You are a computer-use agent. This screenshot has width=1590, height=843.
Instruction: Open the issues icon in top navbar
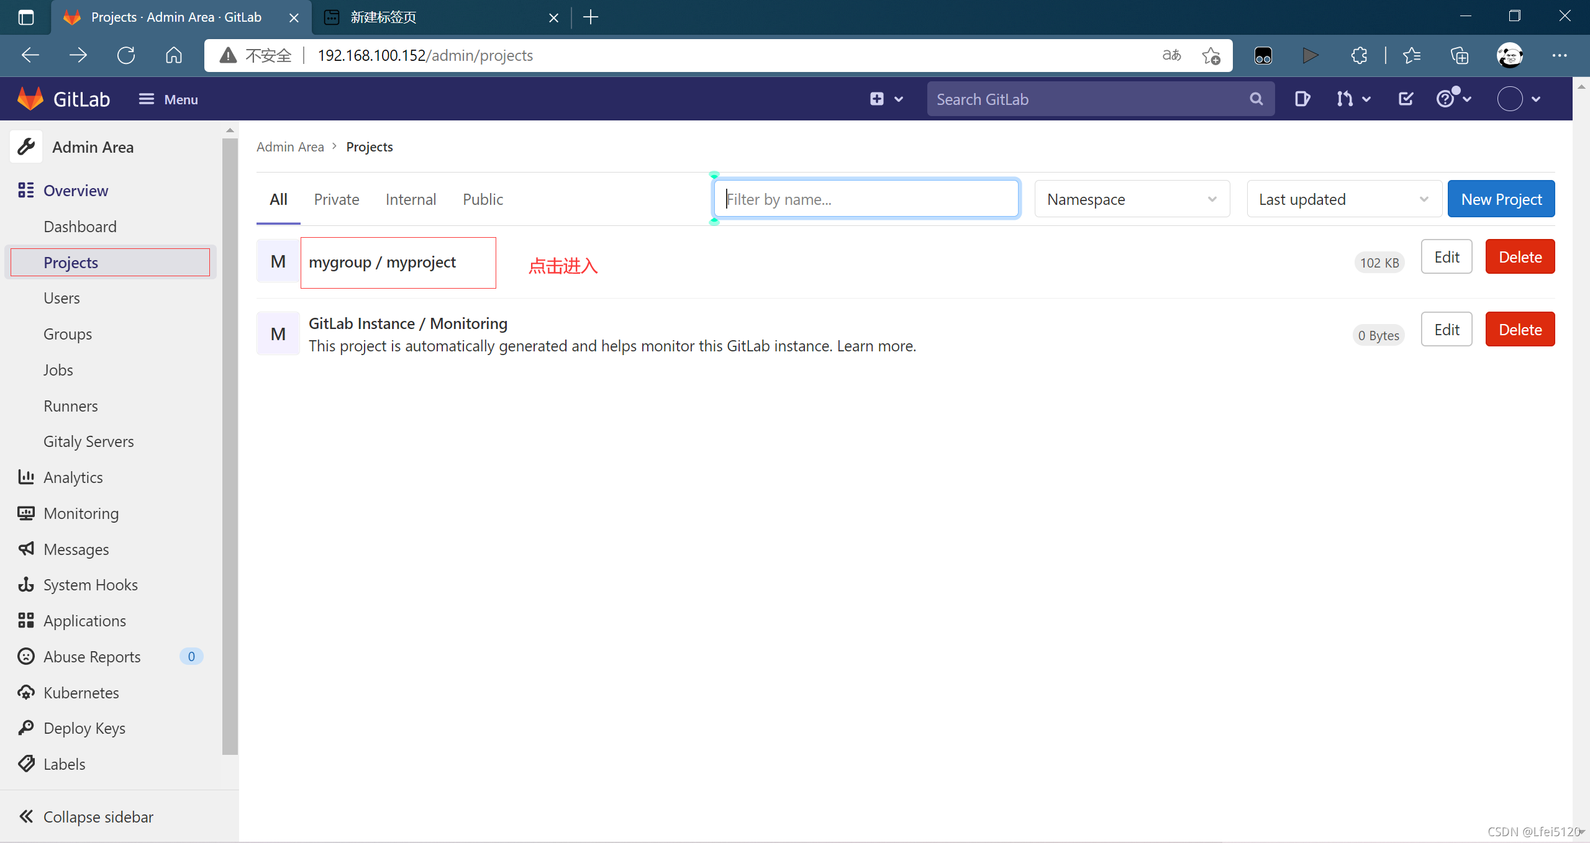pyautogui.click(x=1302, y=99)
